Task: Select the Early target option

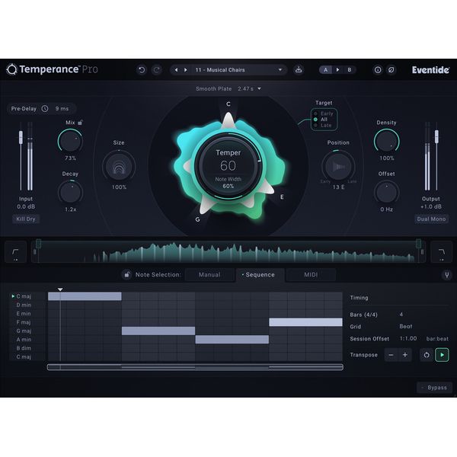Action: (326, 113)
